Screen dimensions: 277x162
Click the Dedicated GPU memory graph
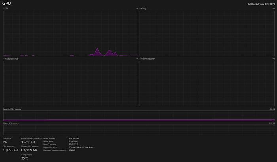pyautogui.click(x=139, y=116)
